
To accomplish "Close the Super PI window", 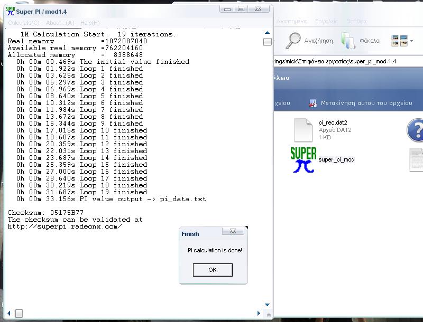I will tap(258, 9).
